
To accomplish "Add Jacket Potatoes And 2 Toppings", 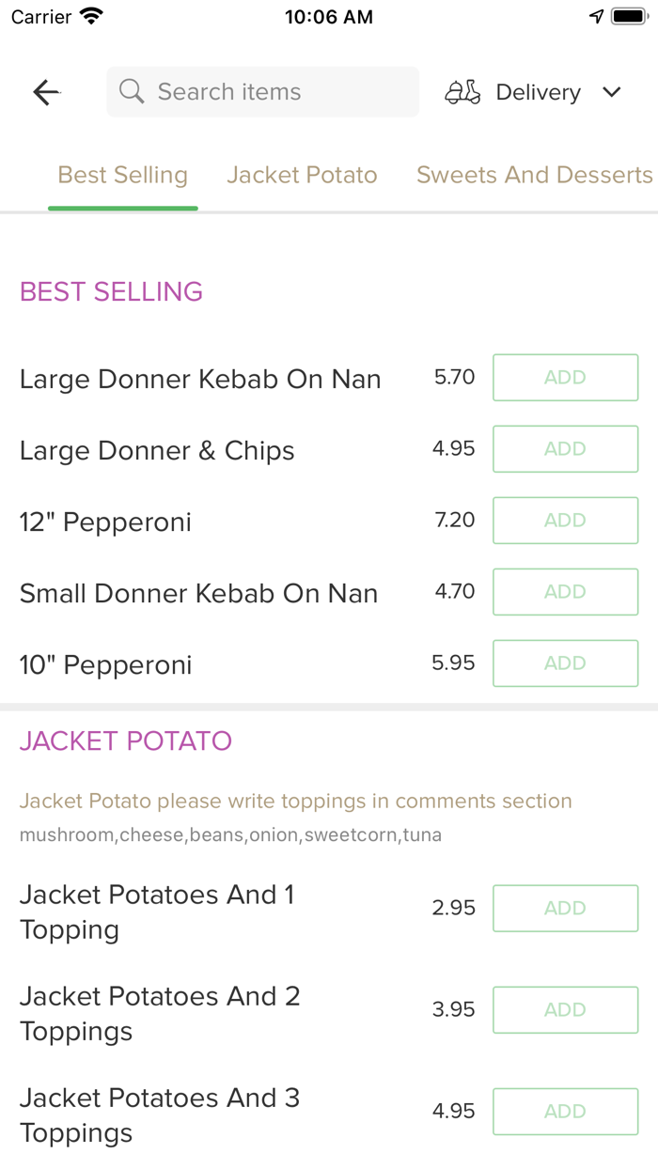I will pos(565,1009).
